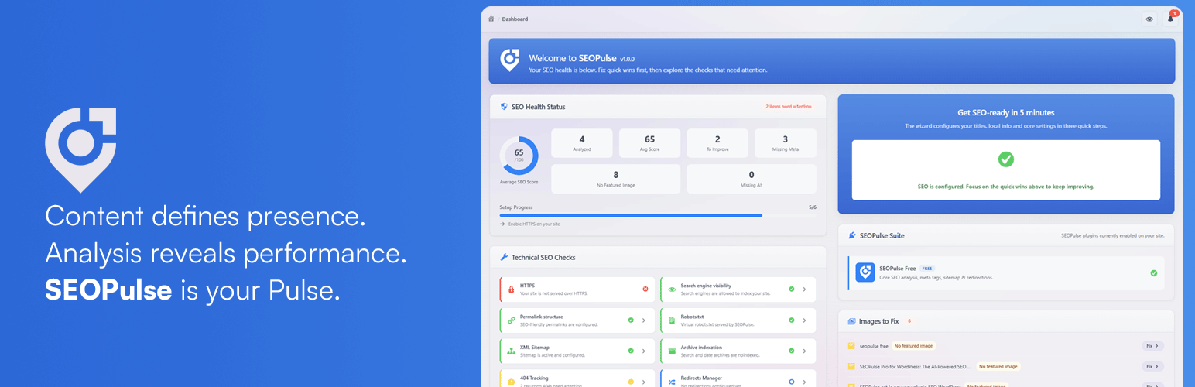Open the Missing Meta stat card

[x=786, y=143]
